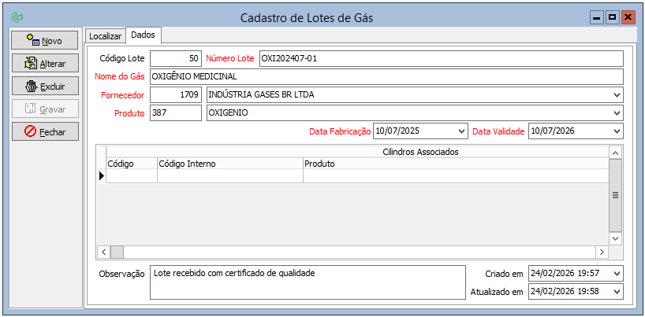
Task: Open the Produto dropdown list
Action: pos(616,113)
